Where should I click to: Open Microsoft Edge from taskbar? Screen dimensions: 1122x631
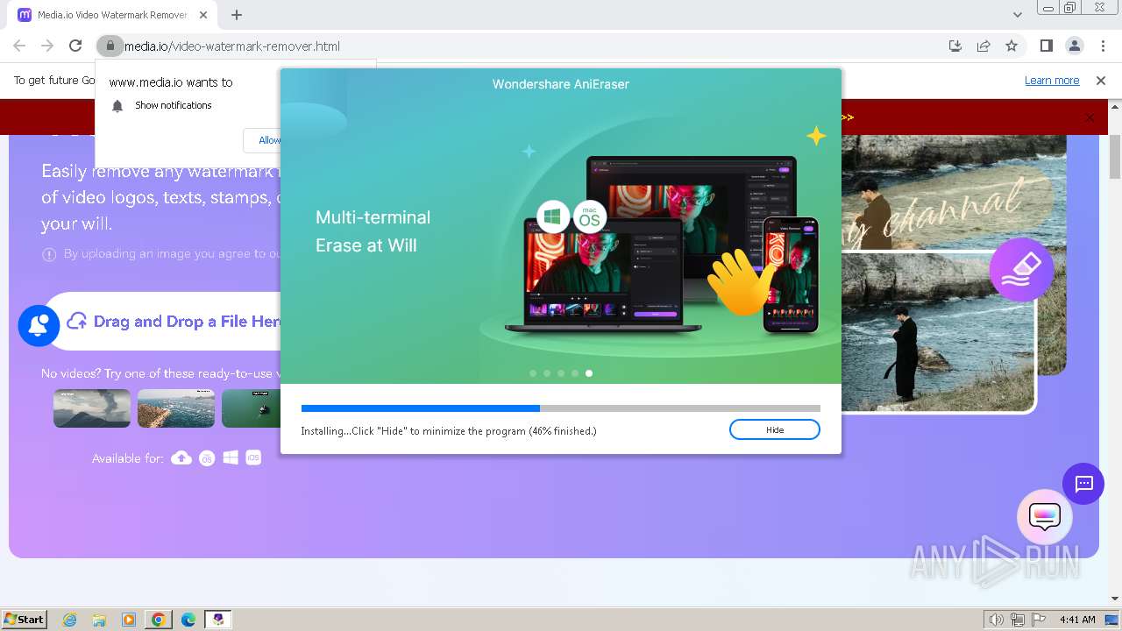pos(188,620)
